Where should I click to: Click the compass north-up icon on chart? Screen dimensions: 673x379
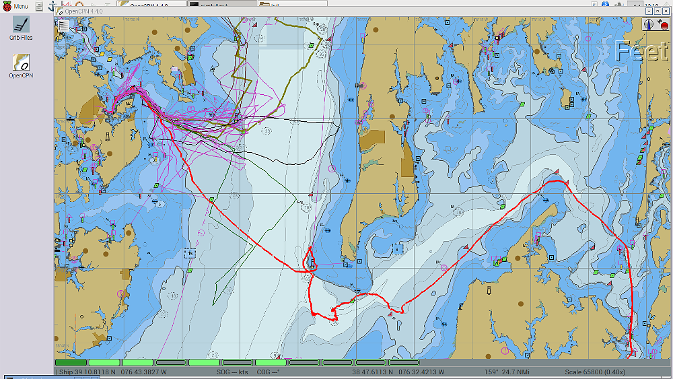pos(649,25)
